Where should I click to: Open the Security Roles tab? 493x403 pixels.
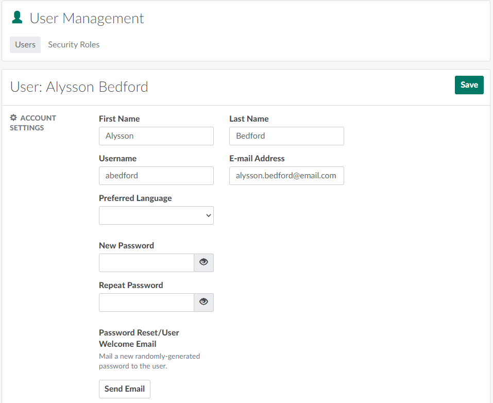coord(74,45)
